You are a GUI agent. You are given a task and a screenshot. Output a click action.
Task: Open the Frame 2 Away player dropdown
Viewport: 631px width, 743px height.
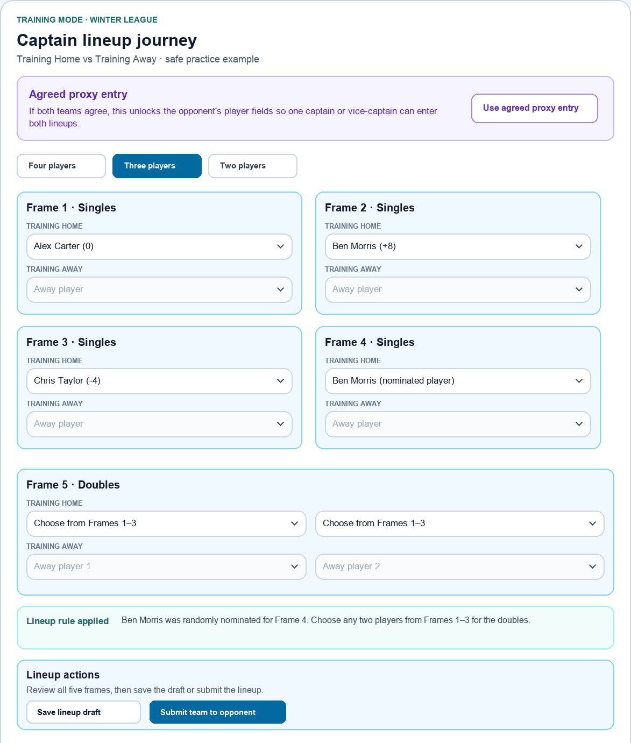point(458,289)
